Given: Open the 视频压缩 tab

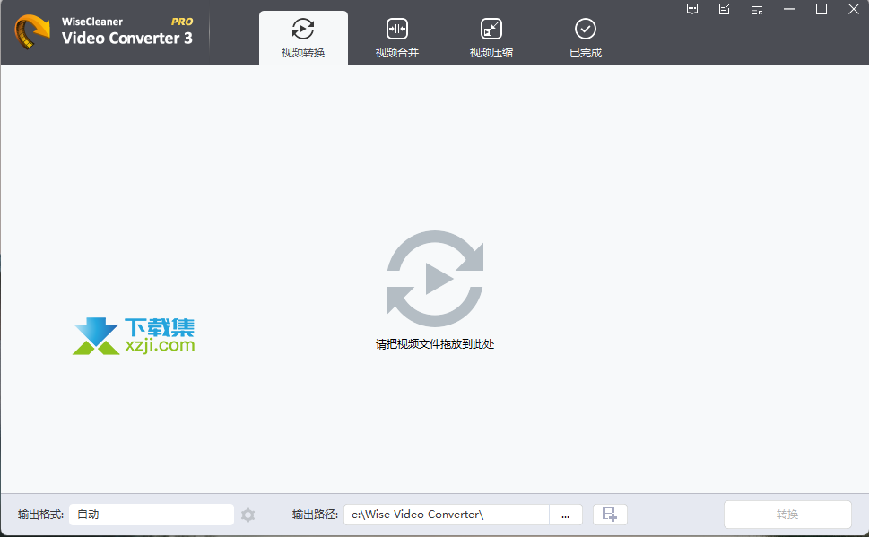Looking at the screenshot, I should pos(491,38).
